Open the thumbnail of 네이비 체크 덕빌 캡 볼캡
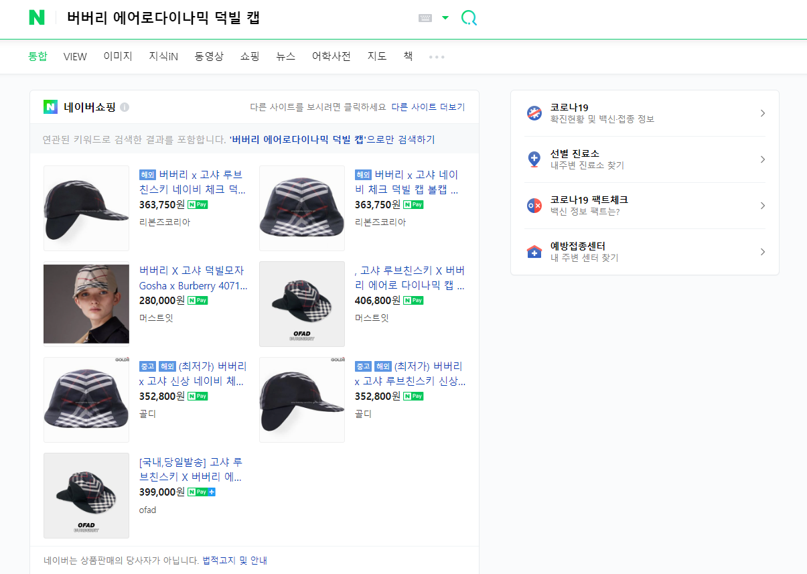The height and width of the screenshot is (574, 807). coord(302,208)
